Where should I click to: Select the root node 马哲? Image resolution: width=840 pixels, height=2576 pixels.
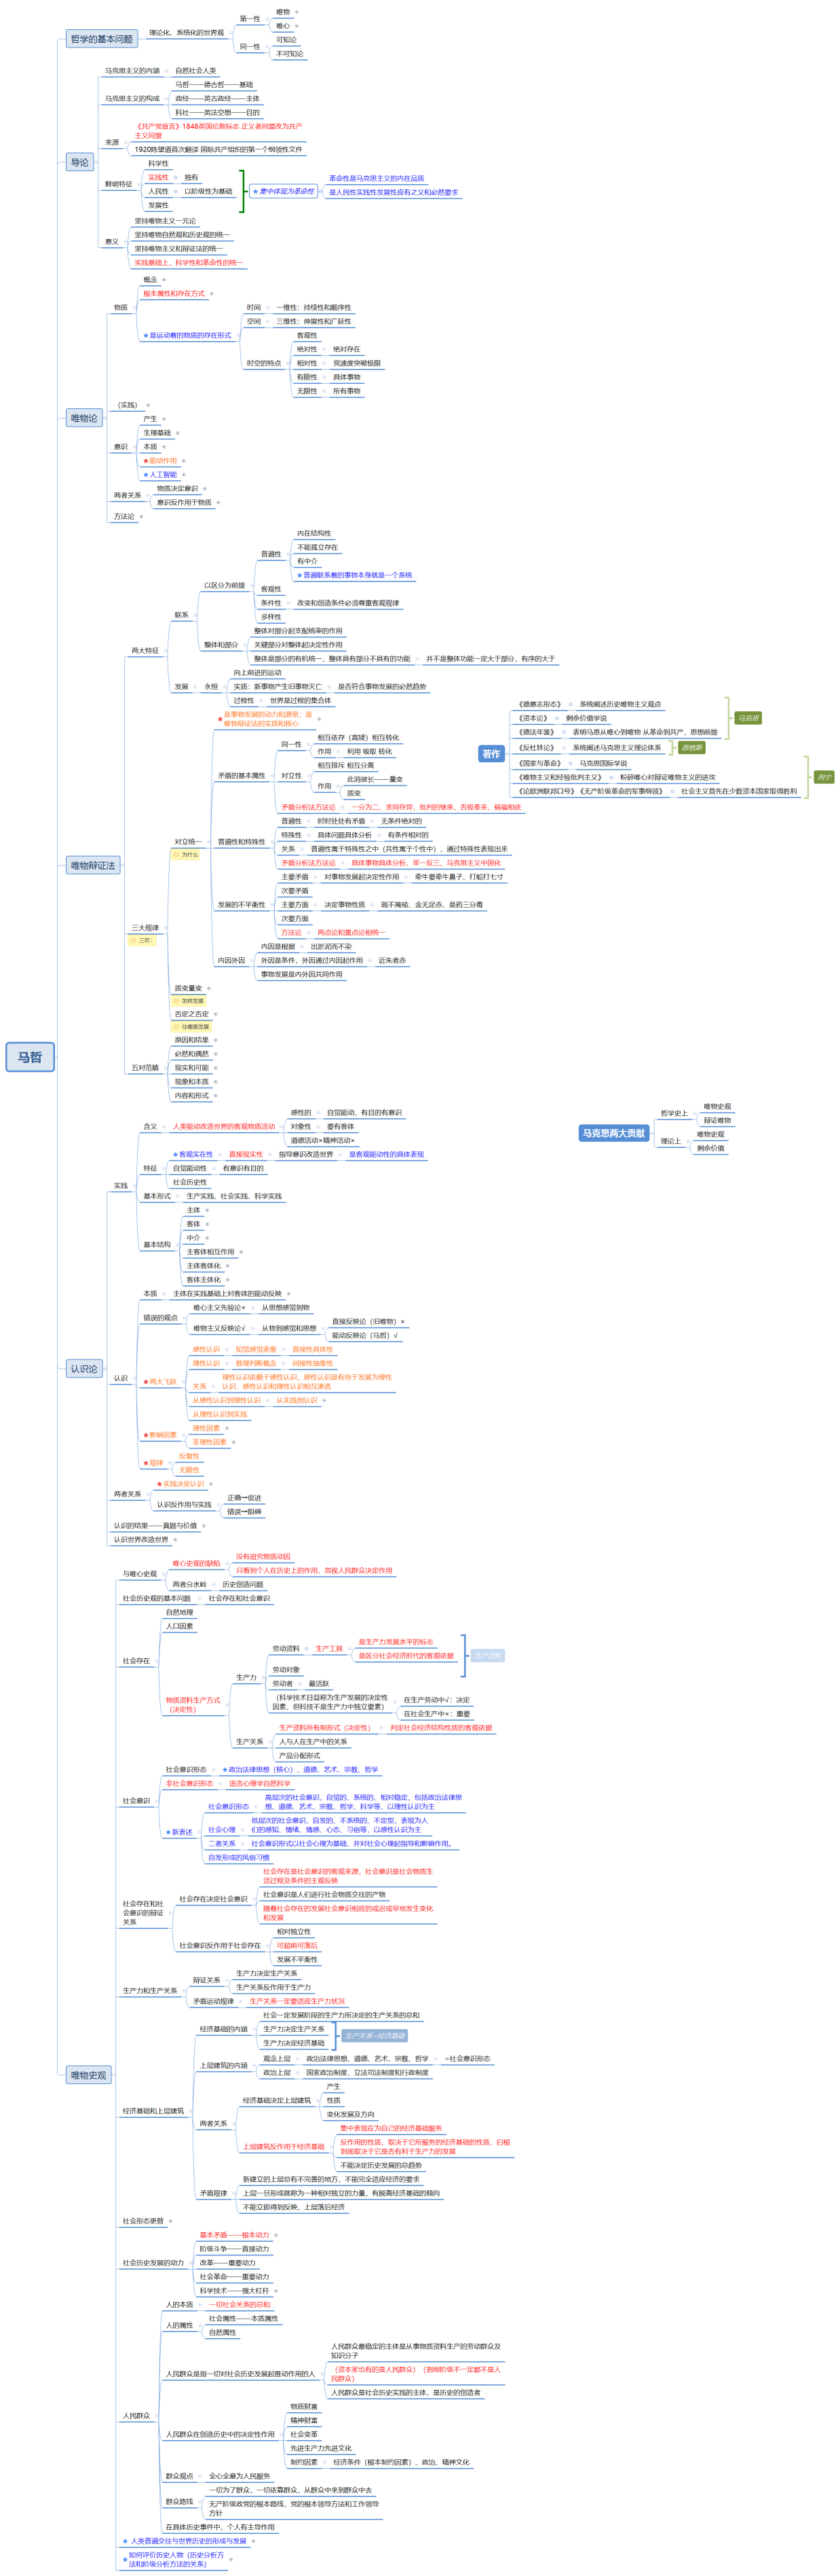tap(30, 1057)
